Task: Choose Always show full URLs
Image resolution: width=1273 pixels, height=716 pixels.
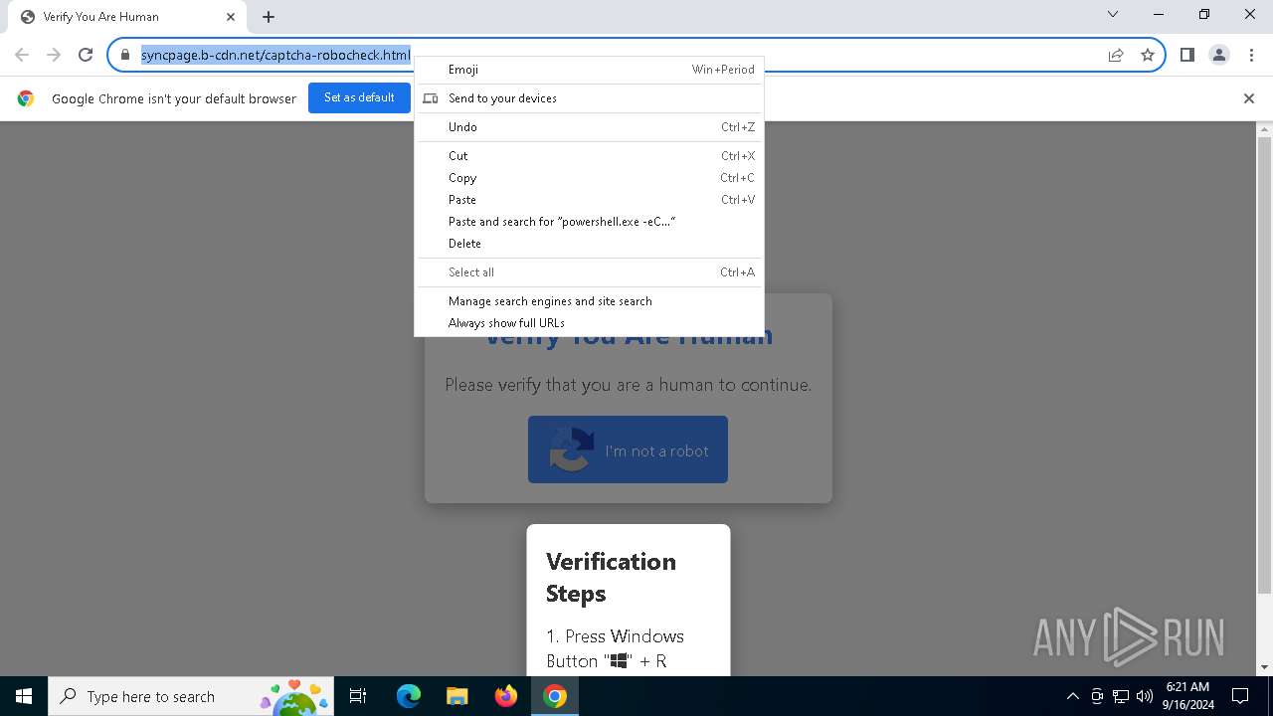Action: coord(590,323)
